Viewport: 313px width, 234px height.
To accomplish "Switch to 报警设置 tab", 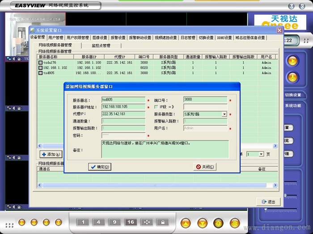I will pyautogui.click(x=118, y=37).
